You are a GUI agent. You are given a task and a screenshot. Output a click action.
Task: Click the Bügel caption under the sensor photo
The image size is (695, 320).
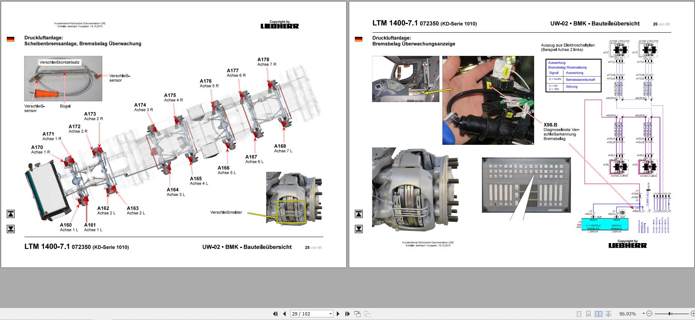click(x=65, y=106)
